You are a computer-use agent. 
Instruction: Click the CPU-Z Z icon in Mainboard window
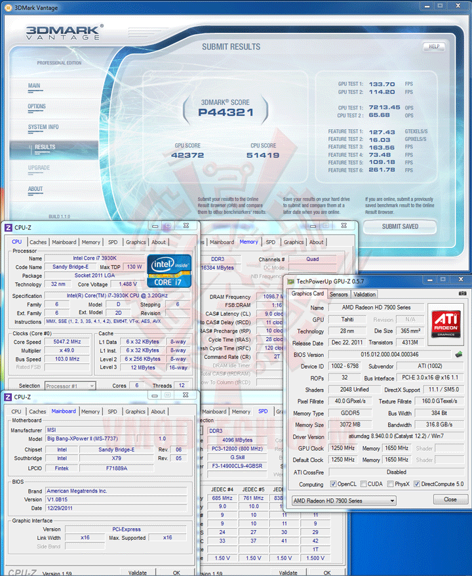[8, 397]
